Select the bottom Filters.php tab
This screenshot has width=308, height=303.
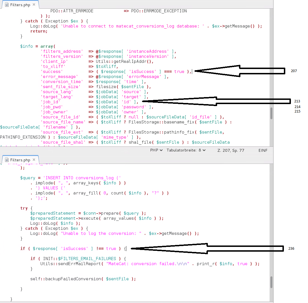[x=20, y=160]
